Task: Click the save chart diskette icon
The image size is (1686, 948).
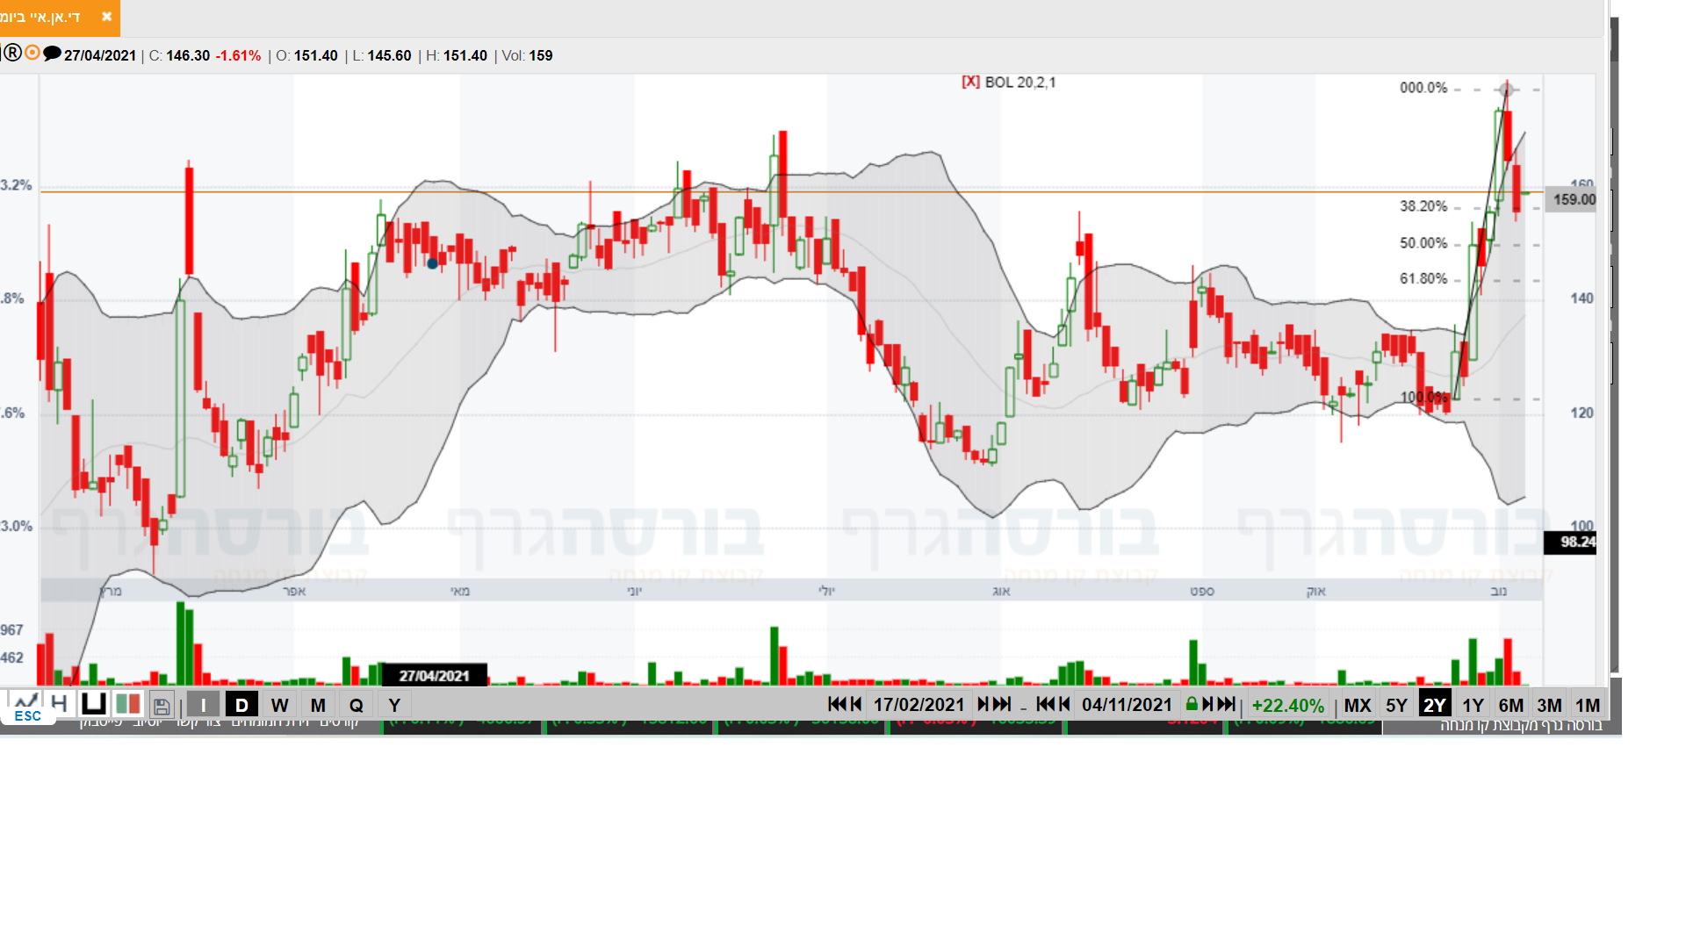Action: (162, 706)
